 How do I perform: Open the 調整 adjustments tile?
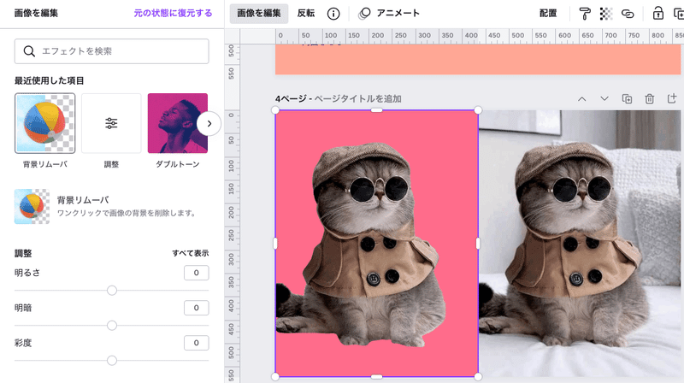pos(111,123)
